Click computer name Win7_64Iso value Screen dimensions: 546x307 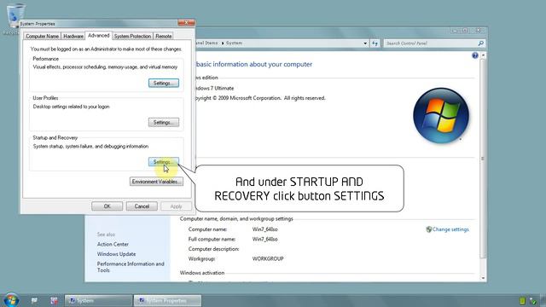(x=264, y=229)
